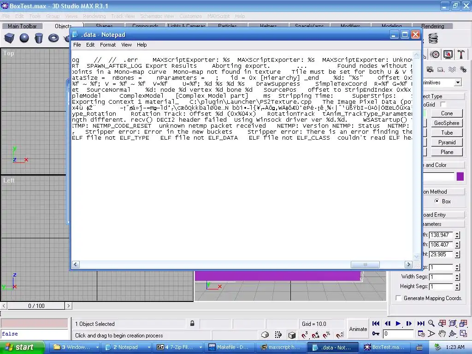Activate Zoom All viewports tool

coord(442,324)
